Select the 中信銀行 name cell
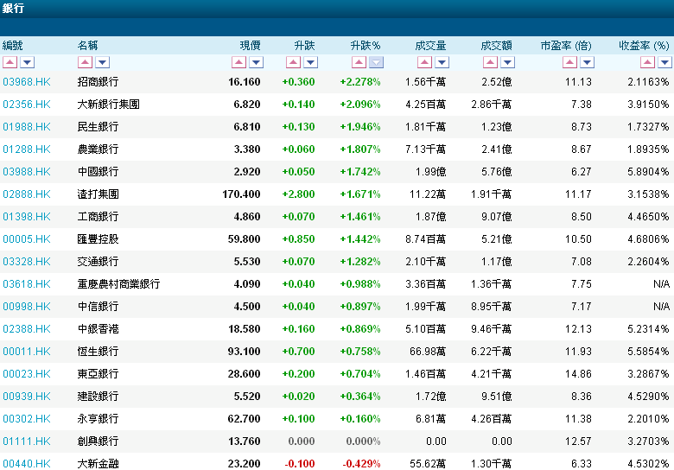Image resolution: width=674 pixels, height=470 pixels. click(98, 307)
